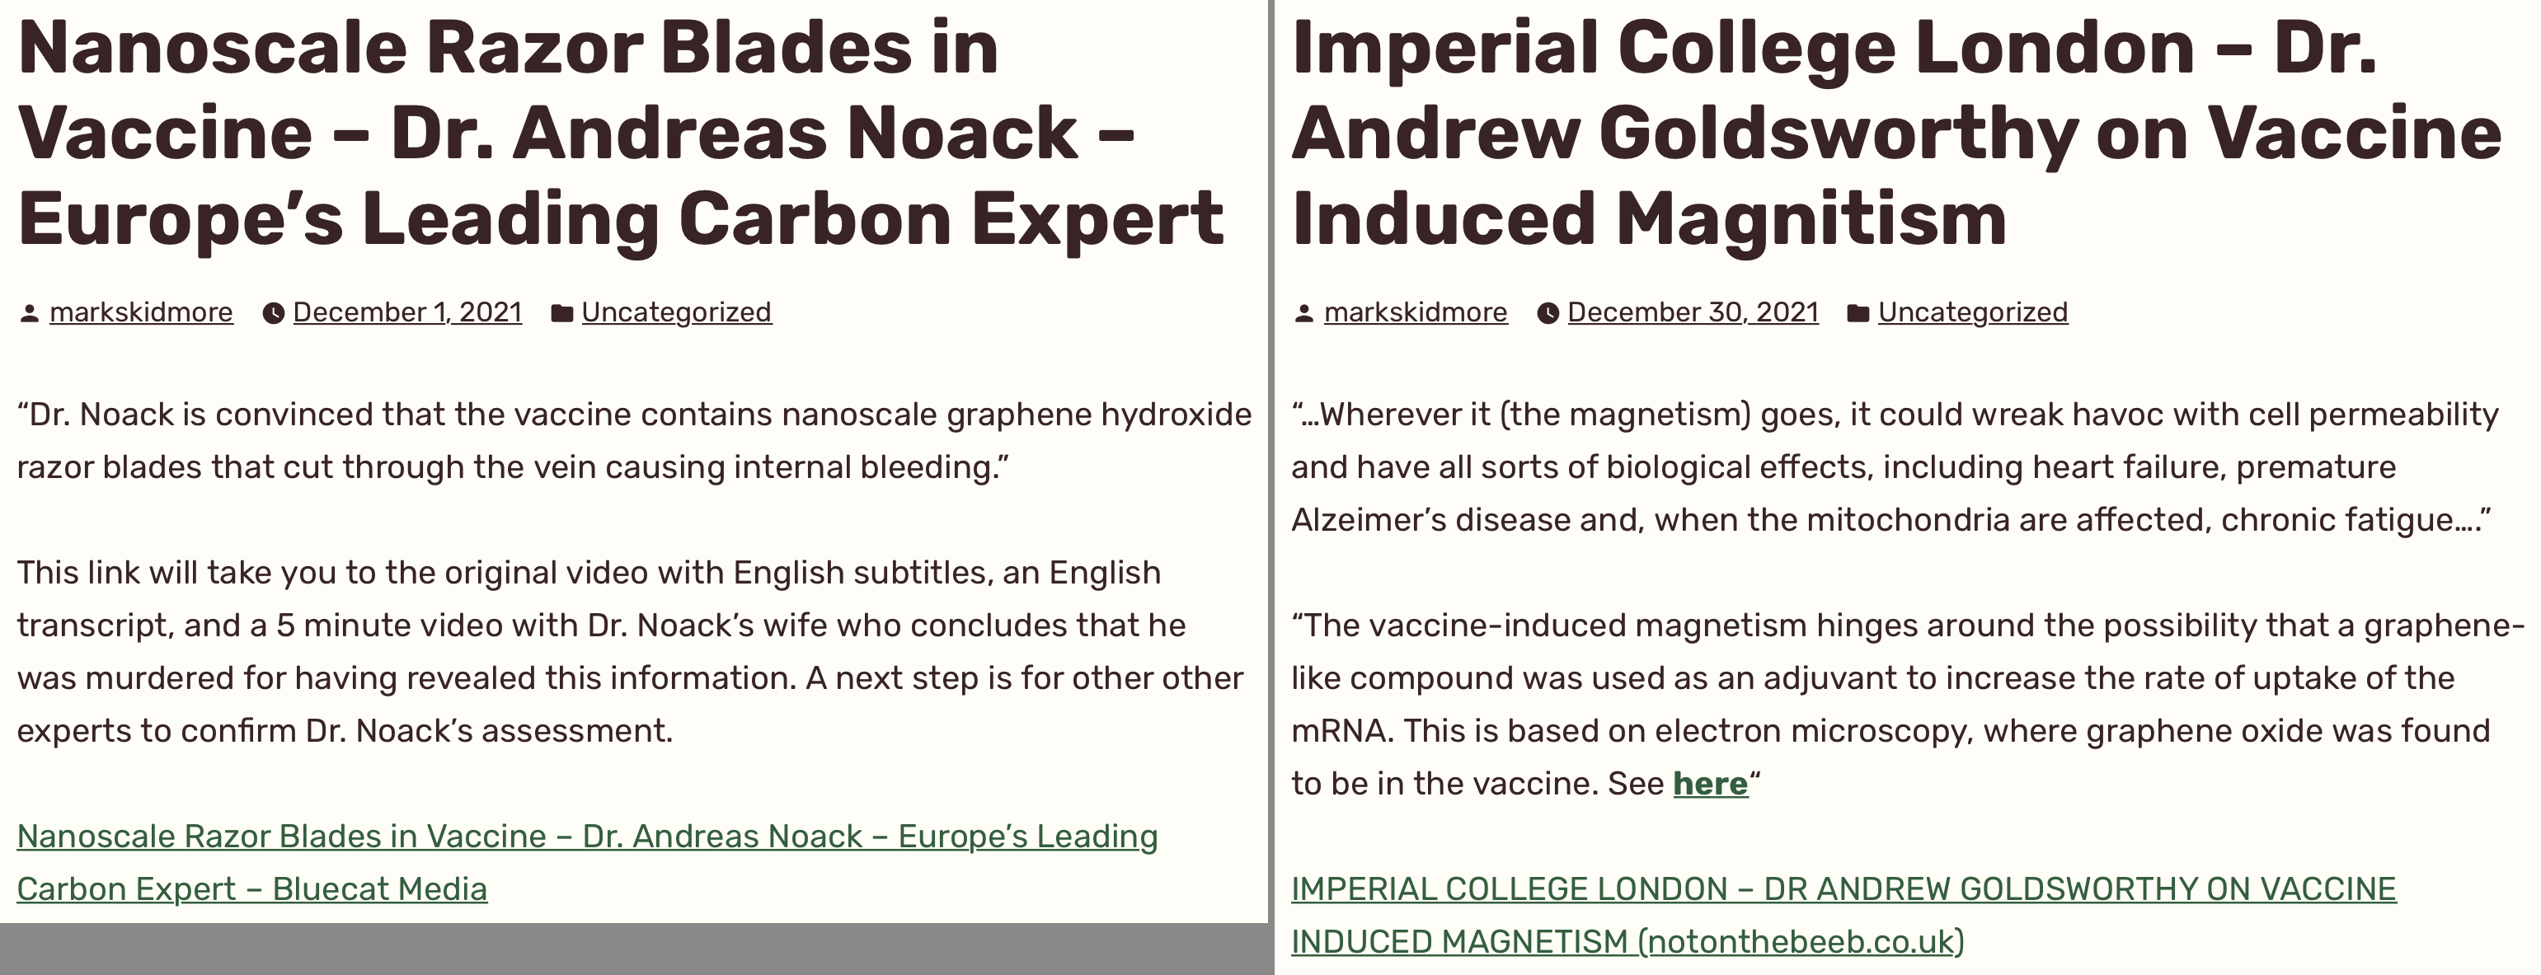Click the graphene hydroxide razor blades quote
This screenshot has height=975, width=2541.
point(633,441)
